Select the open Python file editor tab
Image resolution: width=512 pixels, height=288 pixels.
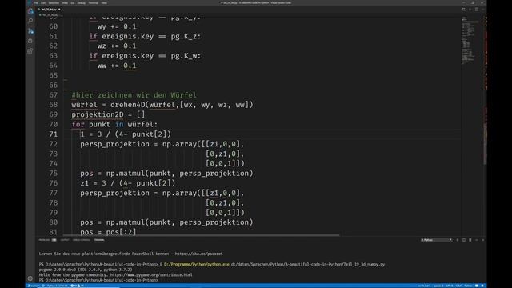point(49,10)
